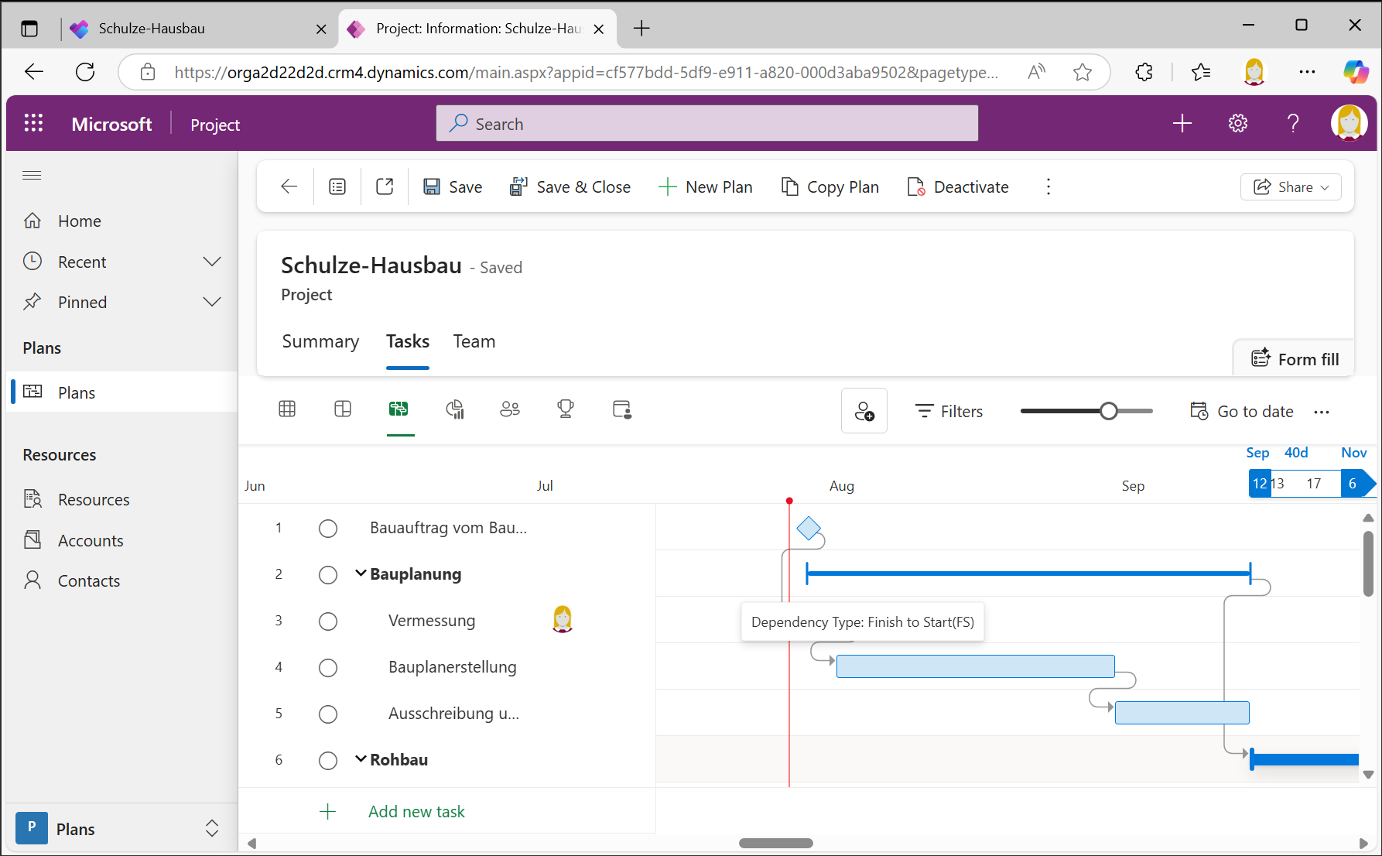Image resolution: width=1382 pixels, height=856 pixels.
Task: Open the Assignments view icon
Action: 622,409
